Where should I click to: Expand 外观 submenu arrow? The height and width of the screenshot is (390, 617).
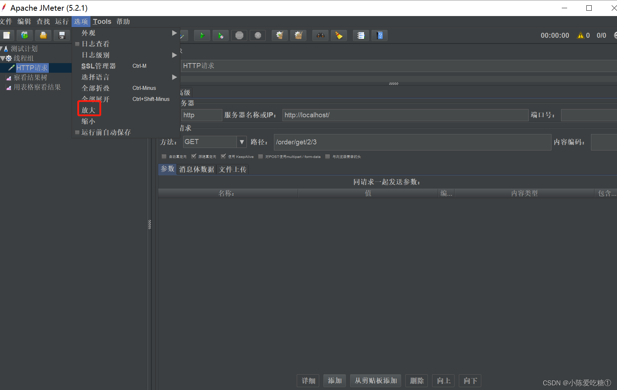tap(174, 33)
